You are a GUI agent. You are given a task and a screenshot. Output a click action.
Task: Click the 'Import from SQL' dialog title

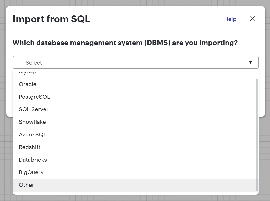51,19
